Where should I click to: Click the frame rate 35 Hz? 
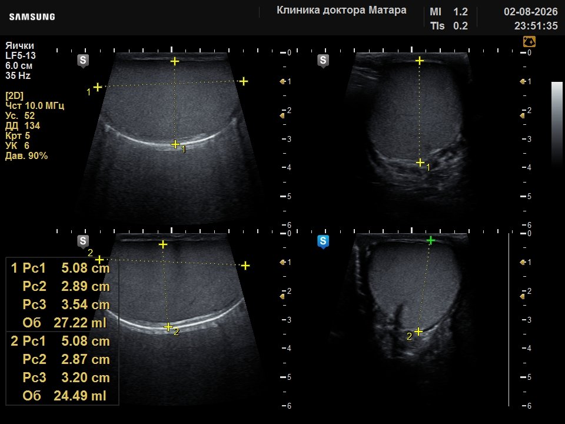click(x=18, y=76)
